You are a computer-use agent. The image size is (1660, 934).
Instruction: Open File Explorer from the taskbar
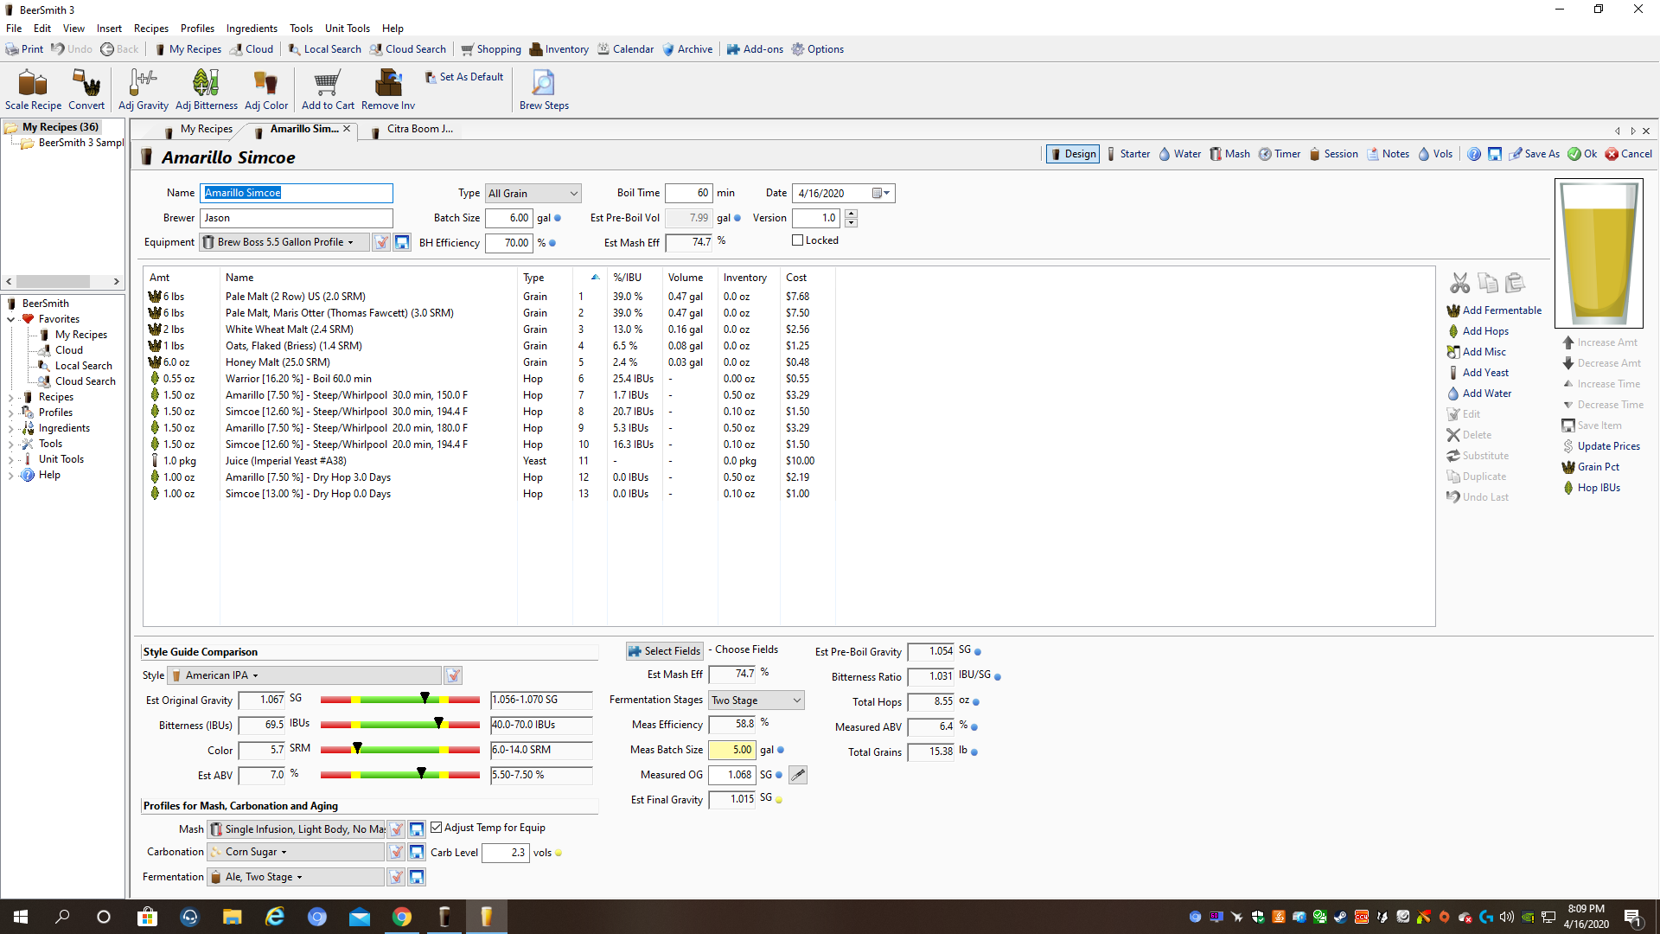(233, 917)
